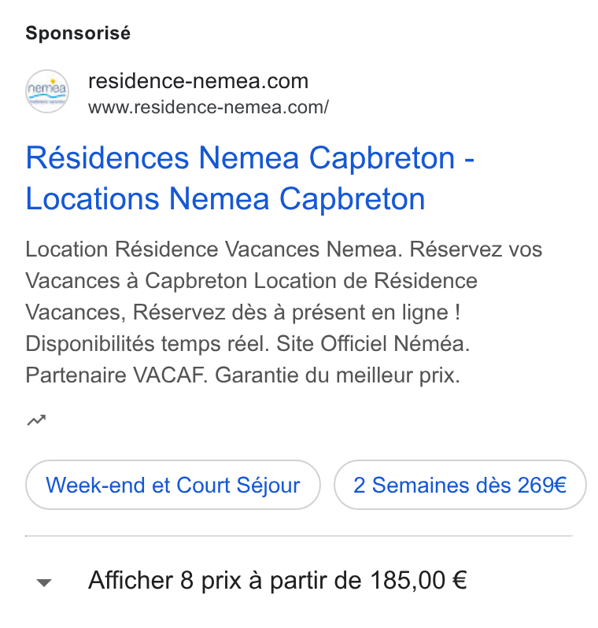Click "Réservez dès à présent en ligne !" text
The width and height of the screenshot is (598, 628).
point(297,312)
